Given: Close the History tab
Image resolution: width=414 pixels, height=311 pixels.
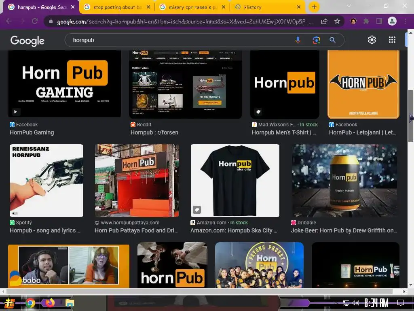Looking at the screenshot, I should pos(299,7).
